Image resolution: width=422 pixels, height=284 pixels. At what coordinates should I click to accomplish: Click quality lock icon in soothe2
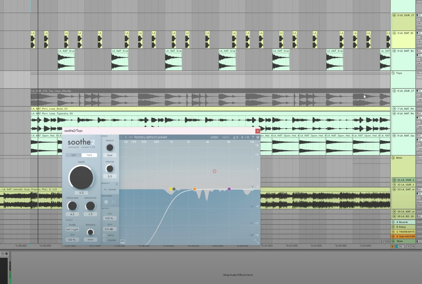coord(117,184)
